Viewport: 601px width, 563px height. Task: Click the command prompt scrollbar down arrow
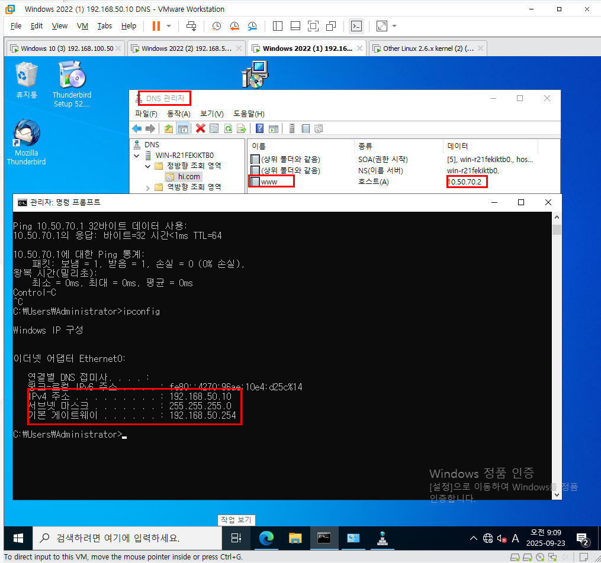(557, 494)
